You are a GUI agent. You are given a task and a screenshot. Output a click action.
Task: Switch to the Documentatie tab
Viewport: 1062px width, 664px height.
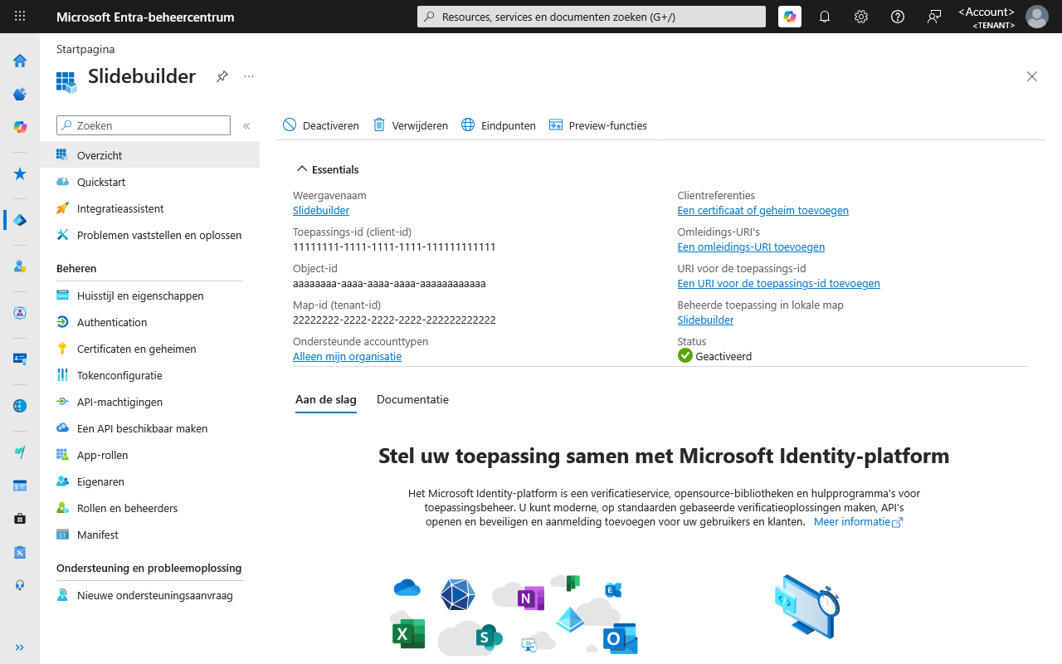click(x=412, y=399)
